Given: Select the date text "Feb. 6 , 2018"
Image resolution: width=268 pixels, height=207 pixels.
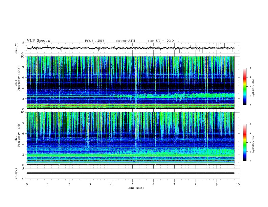Looking at the screenshot, I should tap(94, 41).
